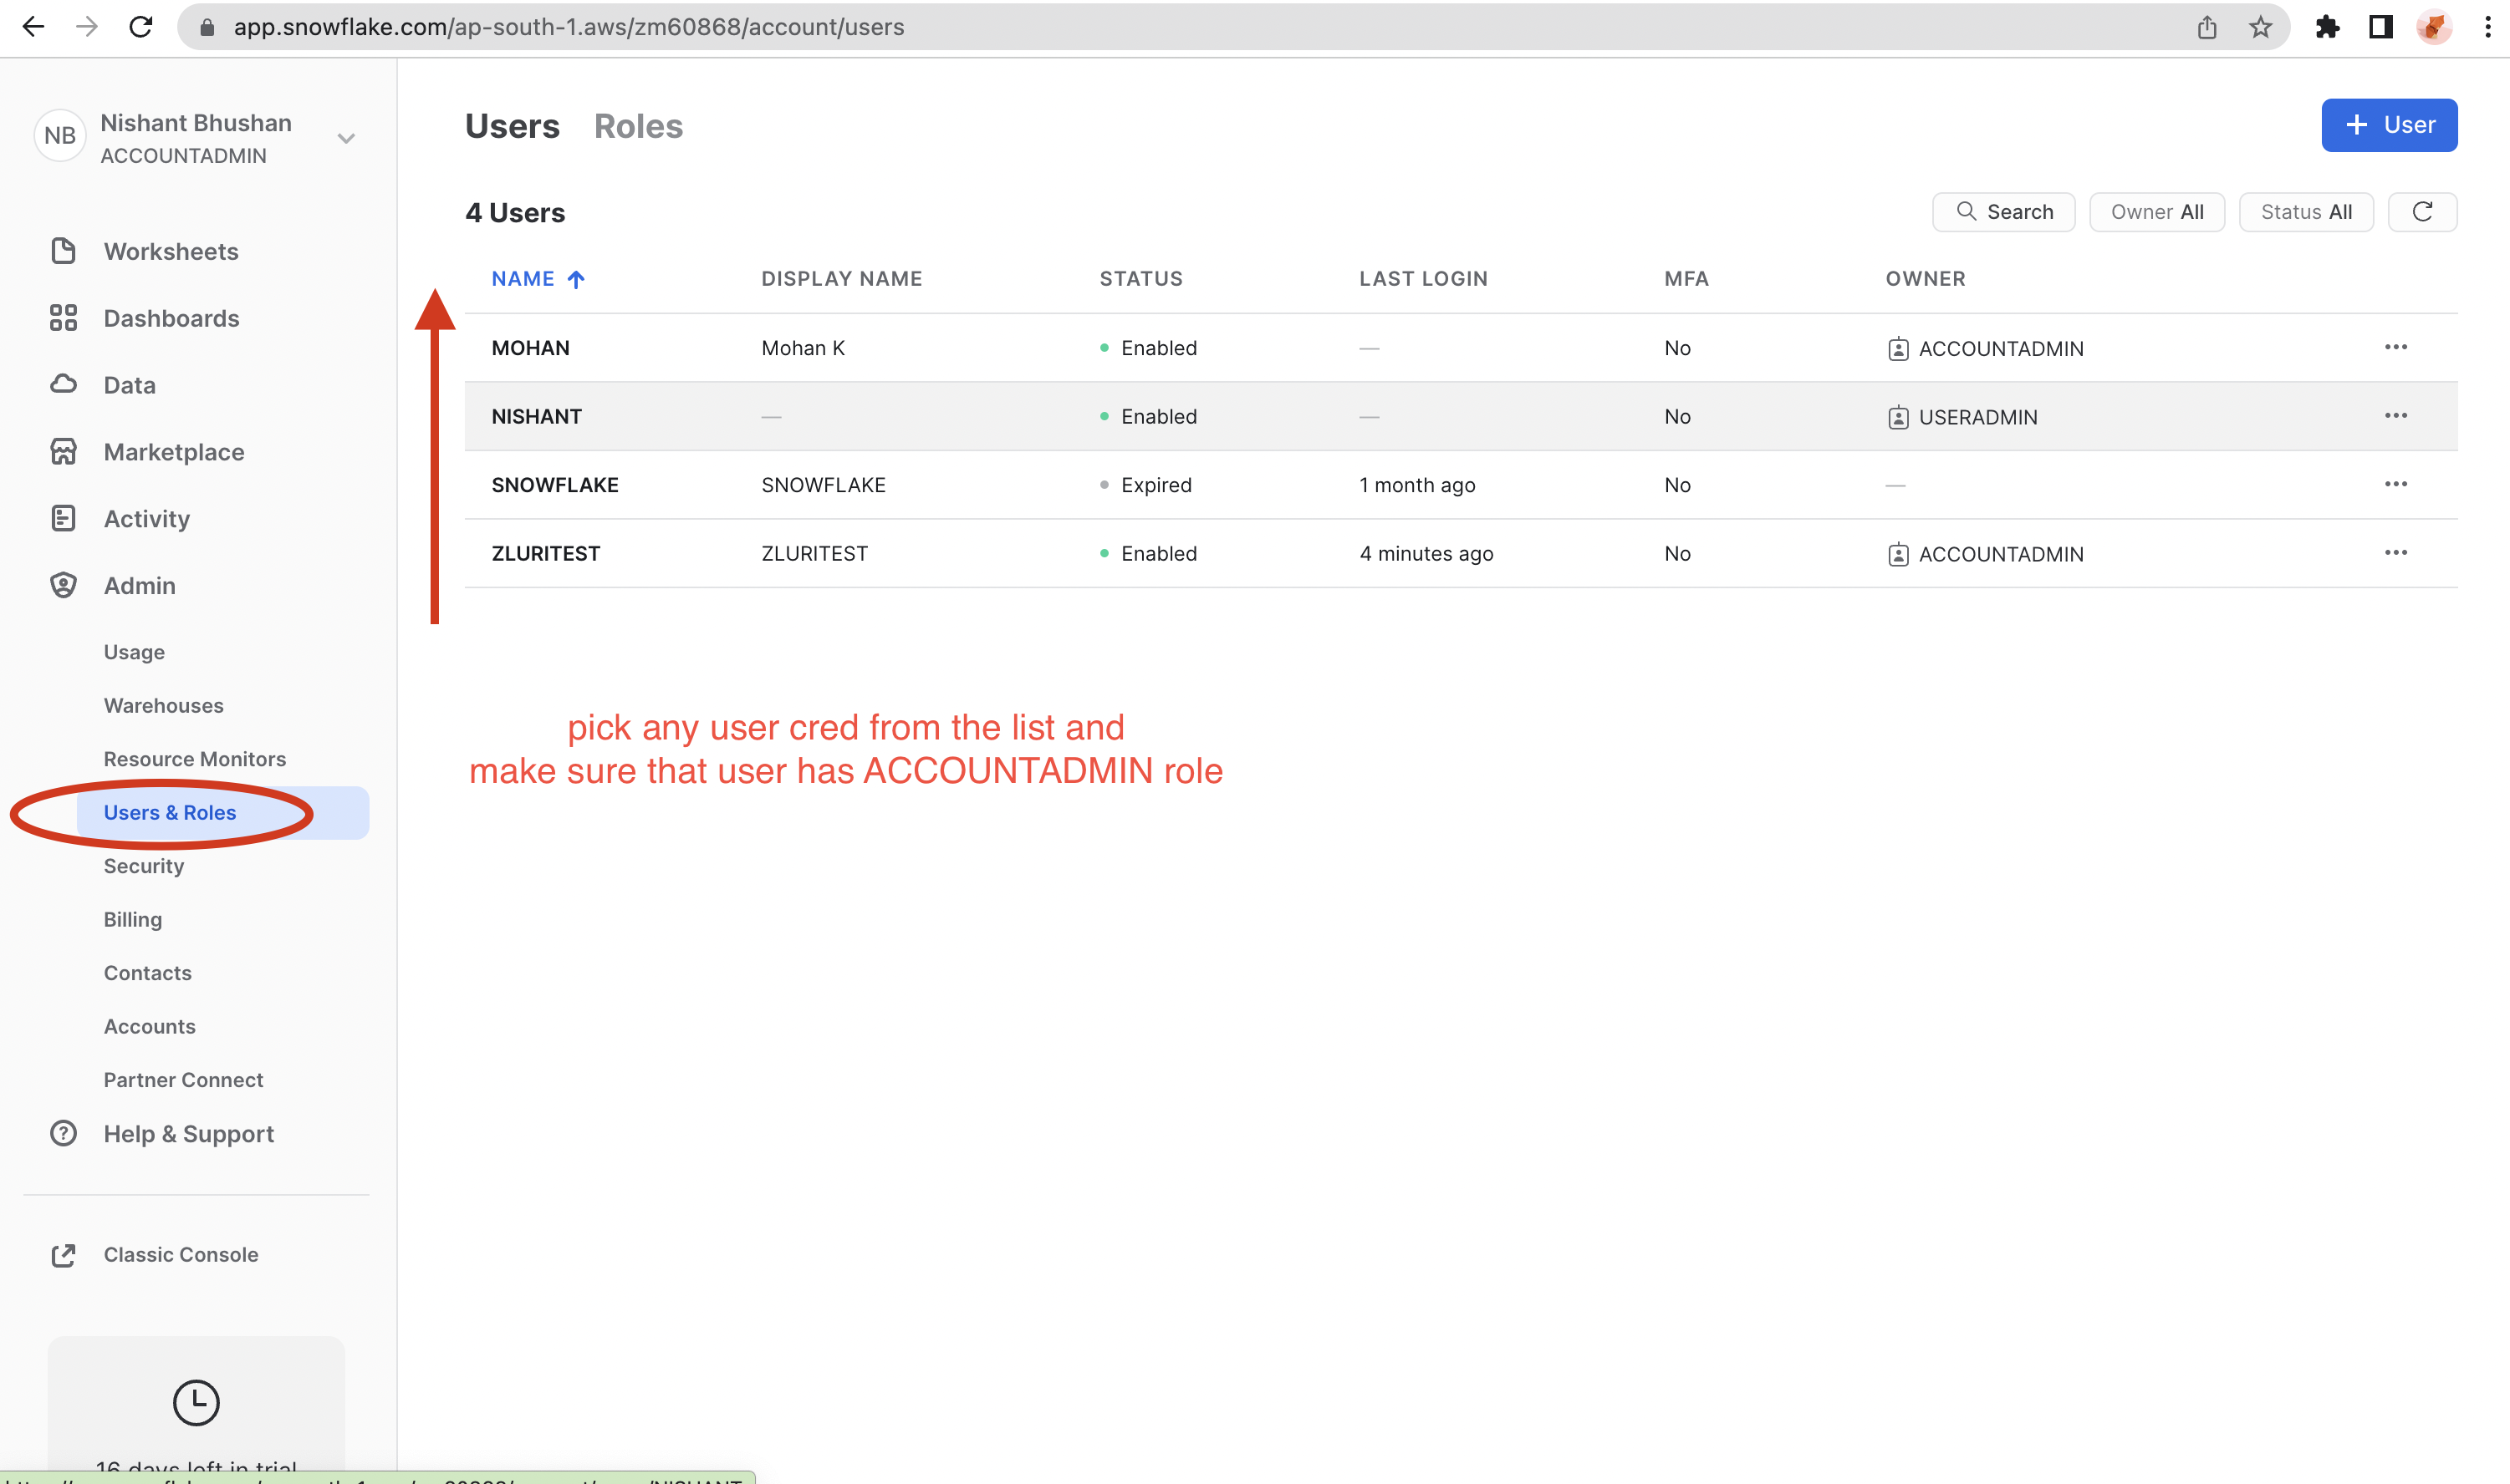2510x1484 pixels.
Task: Click the browser address bar URL
Action: 569,27
